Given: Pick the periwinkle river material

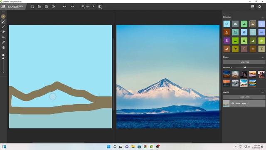Looking at the screenshot, I should [x=261, y=32].
